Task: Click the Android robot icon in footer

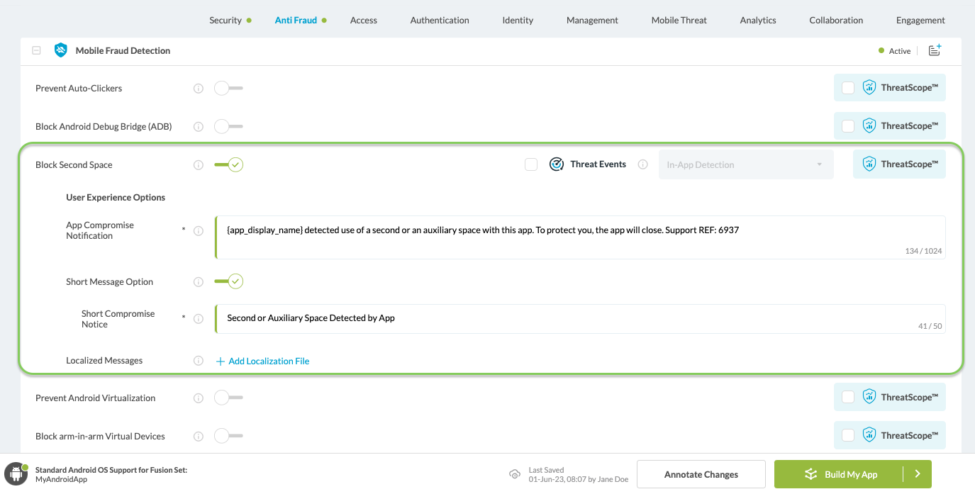Action: click(16, 473)
